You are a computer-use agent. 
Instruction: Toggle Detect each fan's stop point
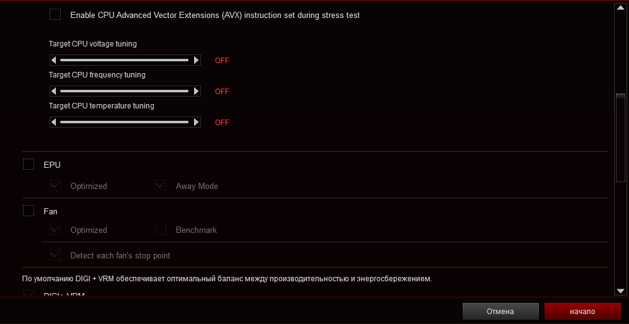coord(55,255)
